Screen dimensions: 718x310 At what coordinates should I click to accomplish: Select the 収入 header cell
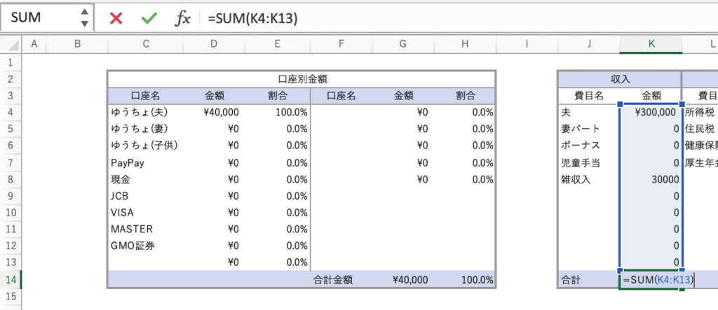pos(620,78)
